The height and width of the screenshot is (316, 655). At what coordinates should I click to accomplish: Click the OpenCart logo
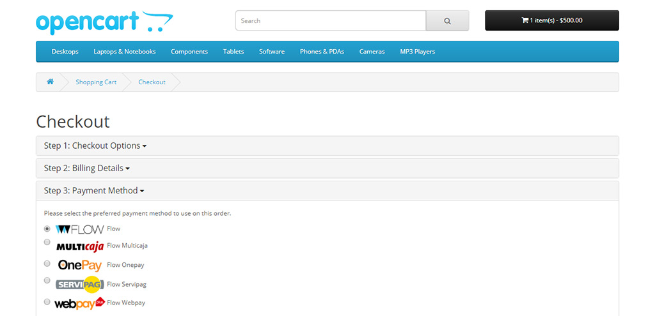click(104, 22)
